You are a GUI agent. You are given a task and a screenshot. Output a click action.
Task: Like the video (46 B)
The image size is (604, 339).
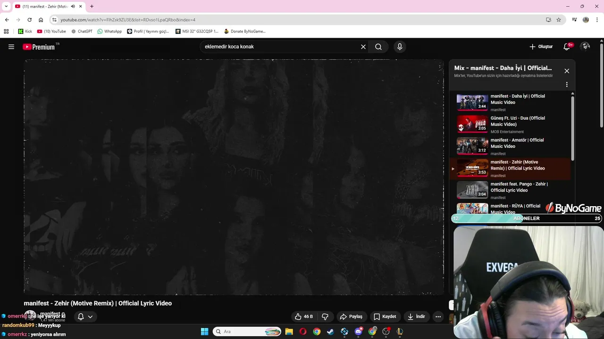(x=304, y=316)
